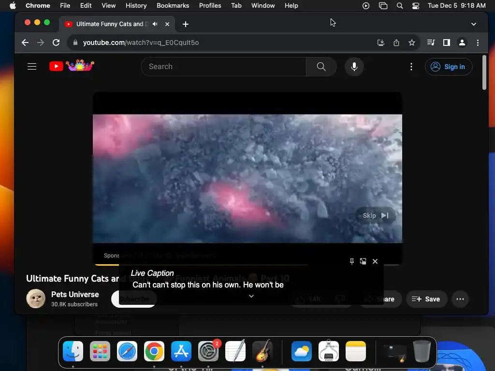Image resolution: width=495 pixels, height=371 pixels.
Task: Open more actions ellipsis under video
Action: [460, 299]
